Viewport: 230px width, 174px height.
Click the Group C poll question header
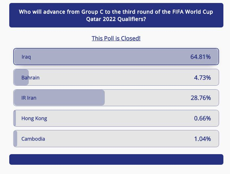coord(116,15)
